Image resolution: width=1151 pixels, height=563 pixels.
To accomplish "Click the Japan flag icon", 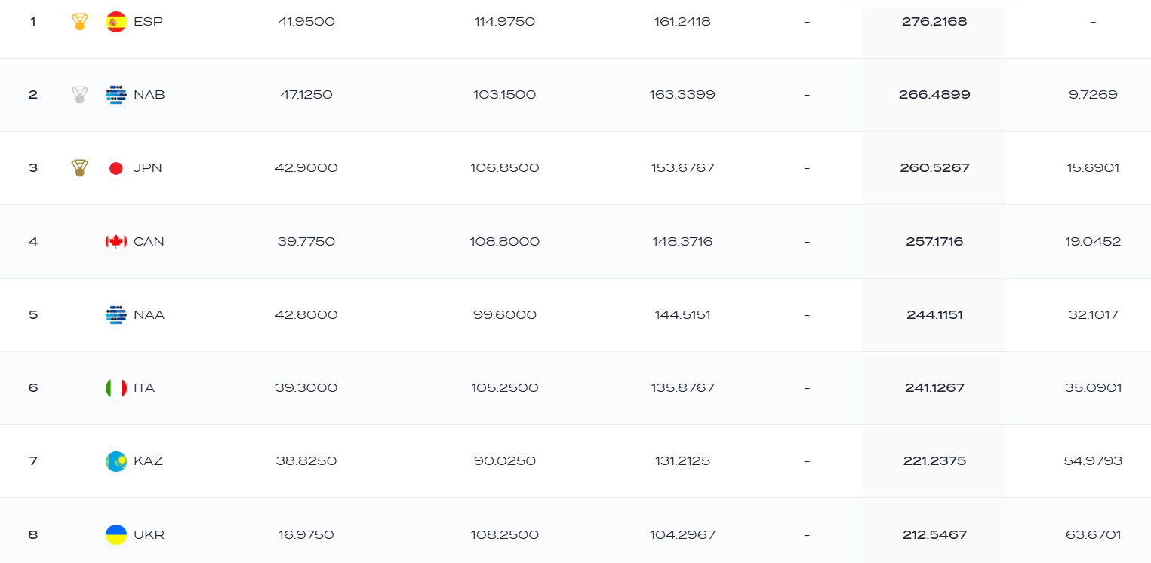I will click(116, 168).
